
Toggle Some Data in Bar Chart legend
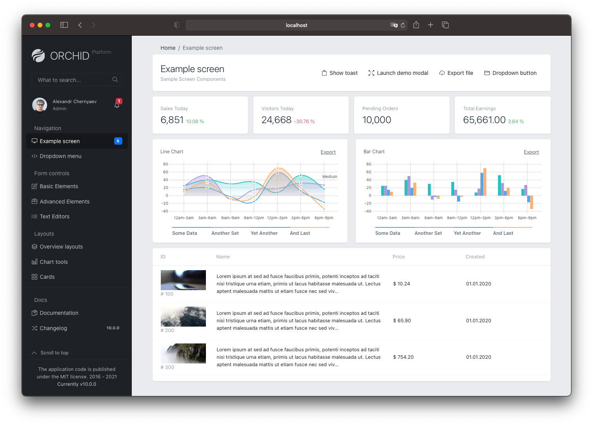pos(395,232)
